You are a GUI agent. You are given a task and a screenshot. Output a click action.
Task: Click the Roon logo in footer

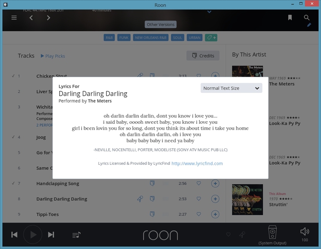coord(160,235)
